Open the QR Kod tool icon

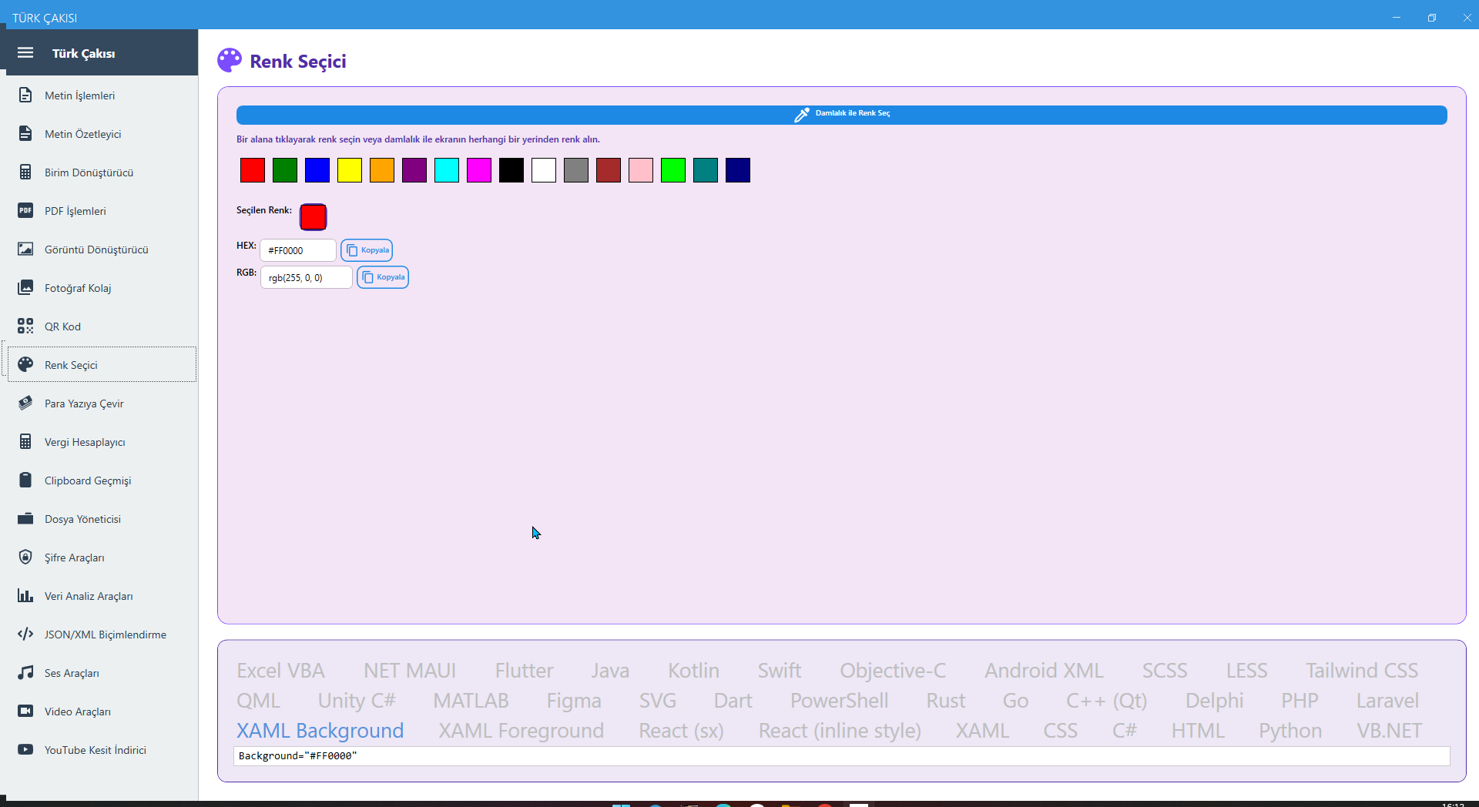pyautogui.click(x=25, y=326)
